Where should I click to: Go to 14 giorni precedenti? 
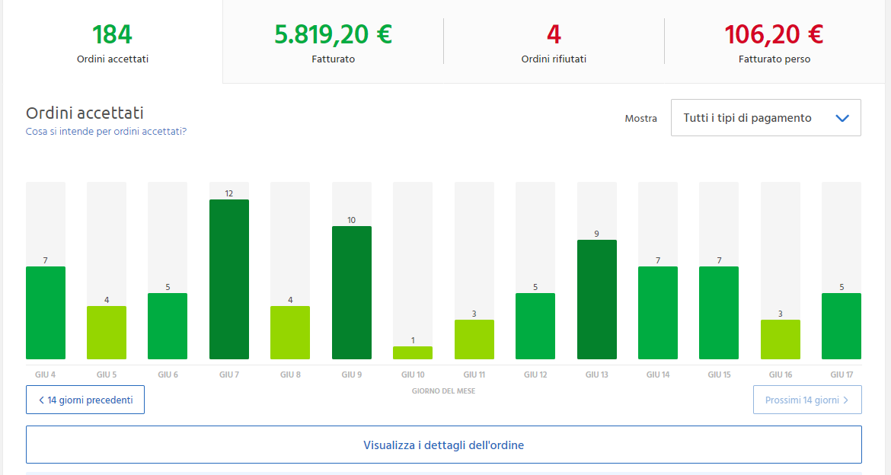tap(85, 400)
